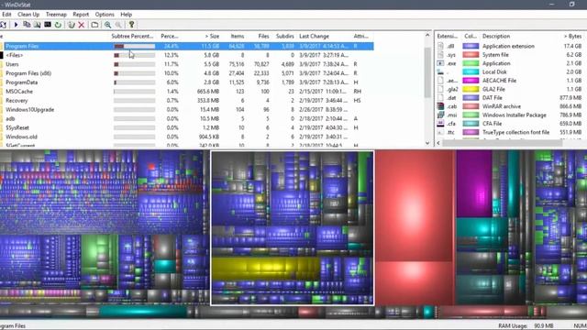Click the .dat file type icon
The height and width of the screenshot is (330, 587).
[x=440, y=98]
